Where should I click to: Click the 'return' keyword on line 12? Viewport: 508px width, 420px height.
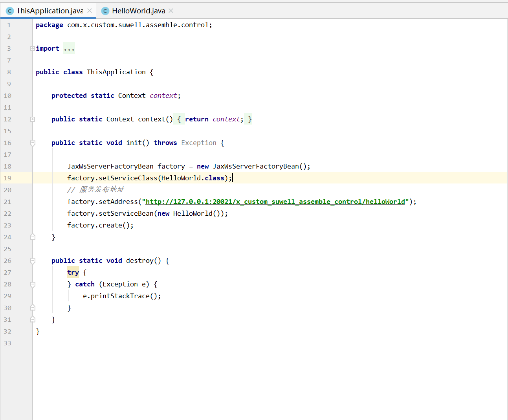point(197,119)
